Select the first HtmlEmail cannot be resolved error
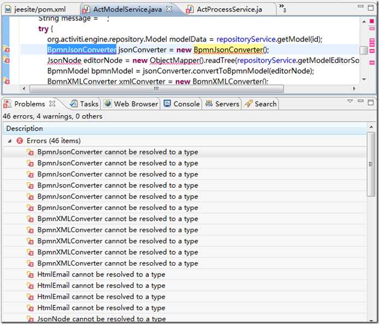The image size is (379, 324). click(185, 274)
